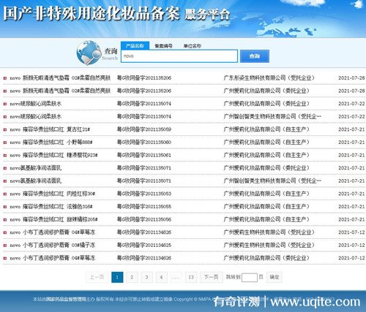Focus the search box containing novo

click(179, 56)
